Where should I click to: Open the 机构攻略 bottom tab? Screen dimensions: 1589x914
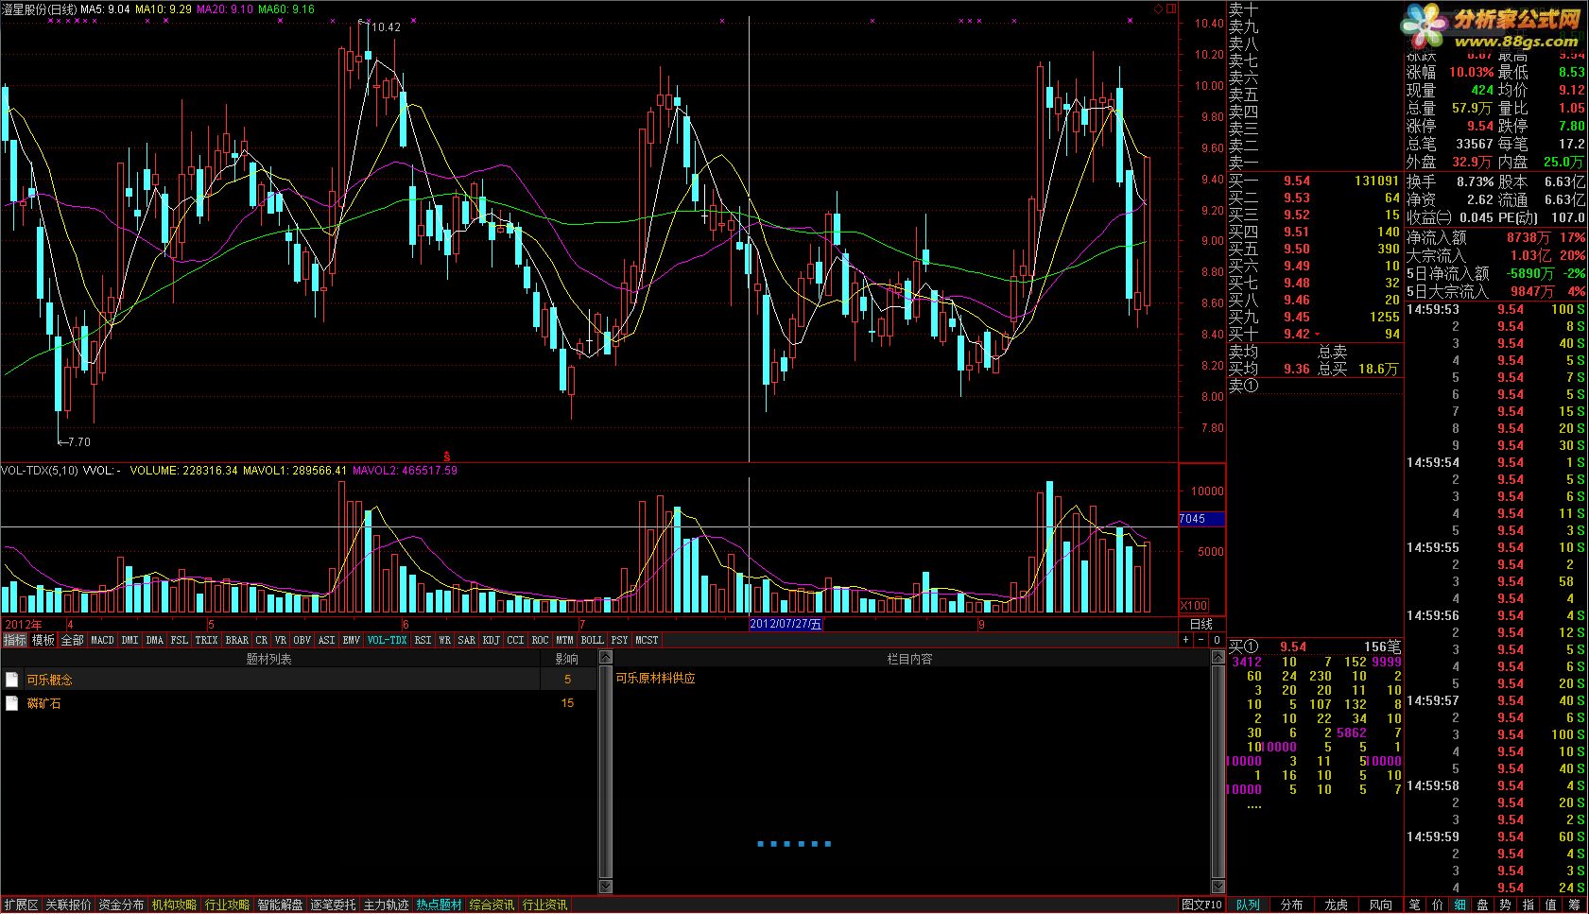pos(174,905)
